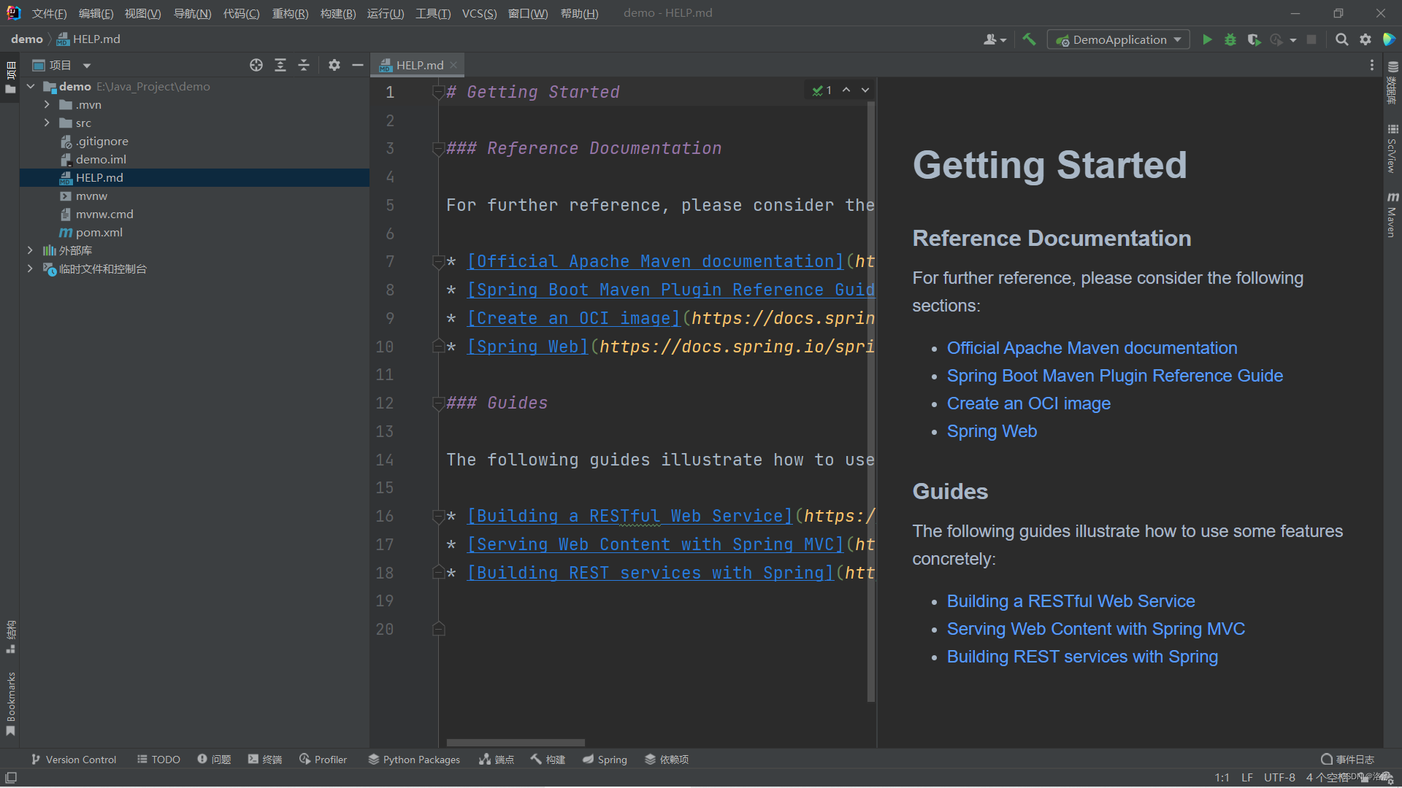The height and width of the screenshot is (788, 1402).
Task: Open the Bookmarks side panel
Action: tap(10, 704)
